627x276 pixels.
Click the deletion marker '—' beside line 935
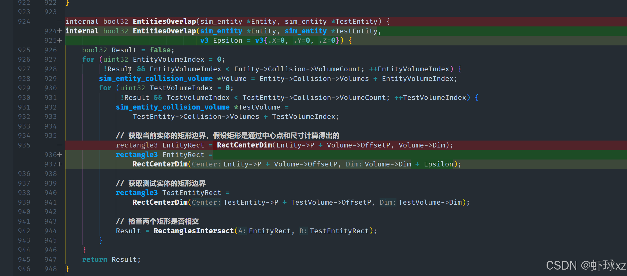point(60,145)
